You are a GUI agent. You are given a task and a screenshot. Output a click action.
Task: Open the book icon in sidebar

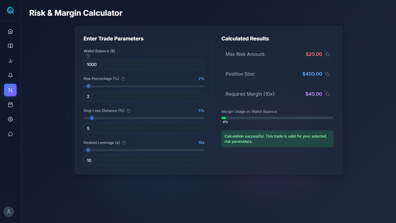[10, 46]
